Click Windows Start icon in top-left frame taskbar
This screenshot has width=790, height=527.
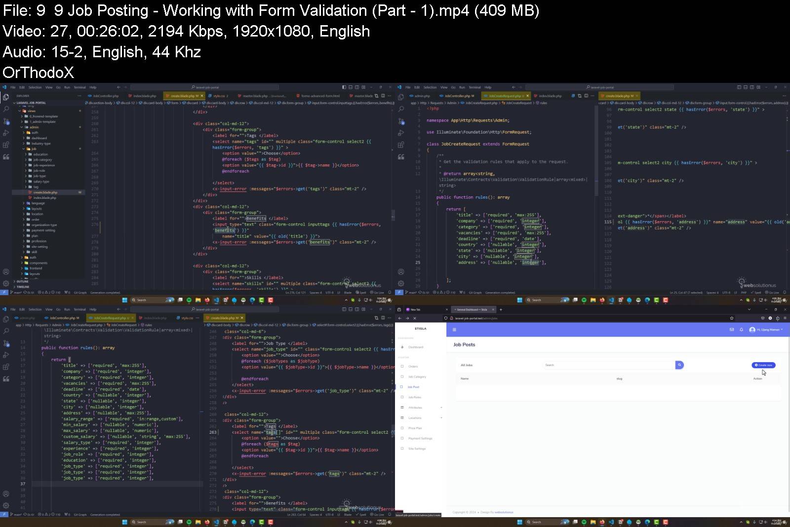point(124,300)
